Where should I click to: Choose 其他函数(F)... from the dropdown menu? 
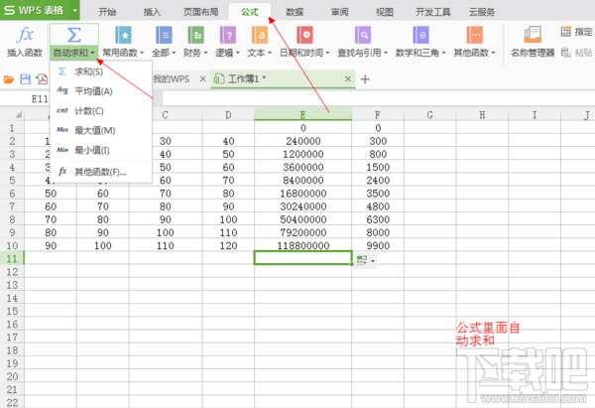click(x=101, y=172)
